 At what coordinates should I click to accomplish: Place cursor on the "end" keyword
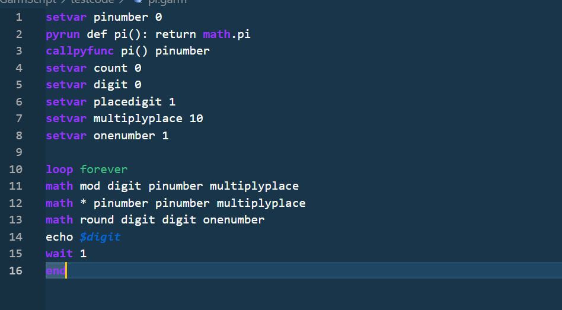[56, 271]
